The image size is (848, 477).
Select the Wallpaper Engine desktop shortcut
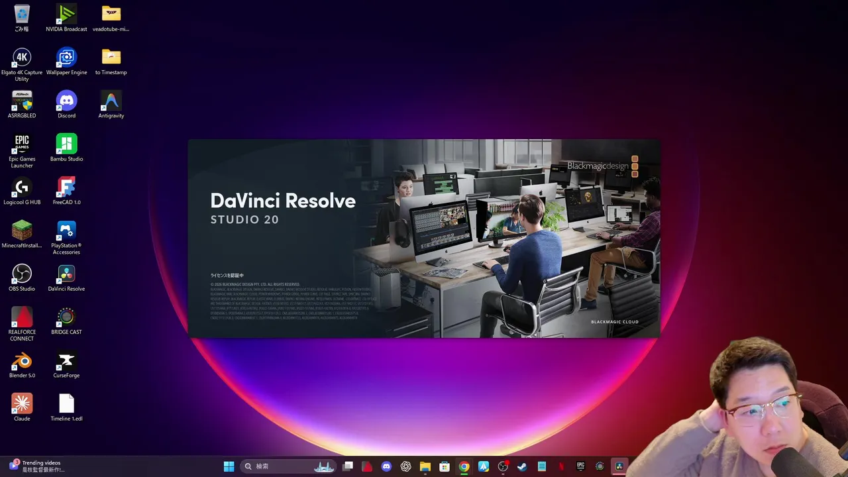(66, 61)
